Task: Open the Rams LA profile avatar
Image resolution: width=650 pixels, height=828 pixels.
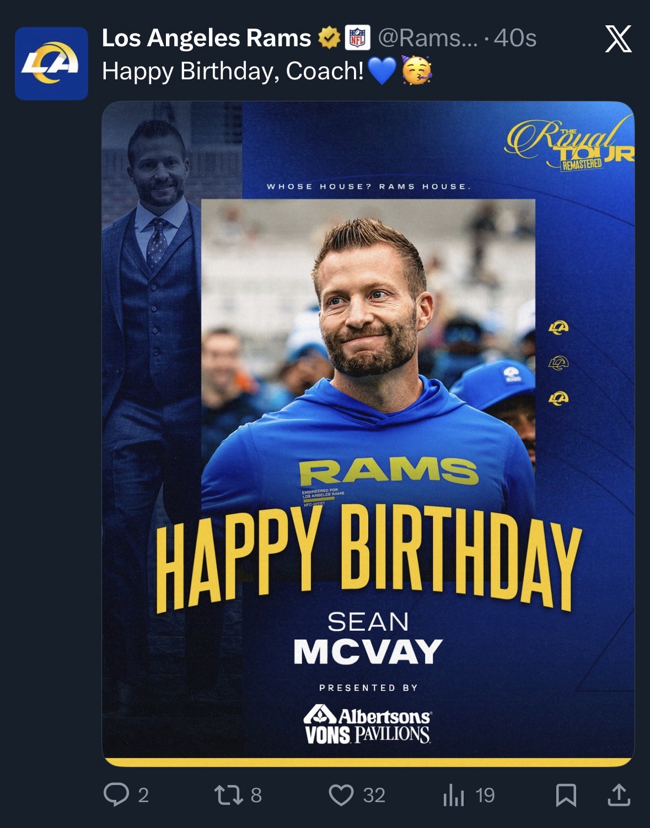Action: coord(51,63)
